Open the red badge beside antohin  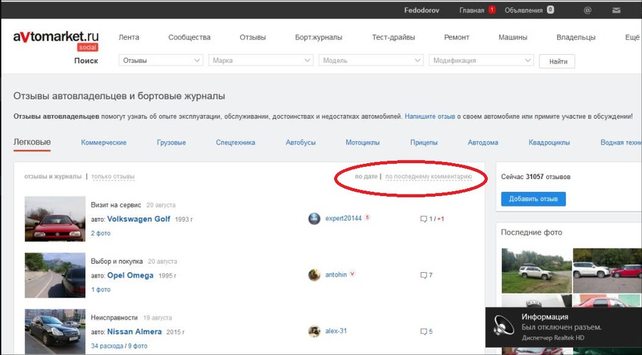coord(352,274)
